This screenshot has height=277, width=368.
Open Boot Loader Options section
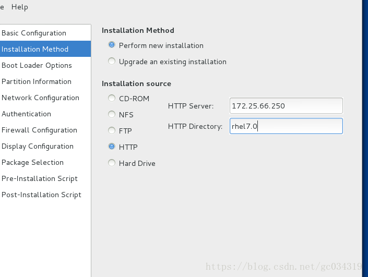(x=37, y=65)
